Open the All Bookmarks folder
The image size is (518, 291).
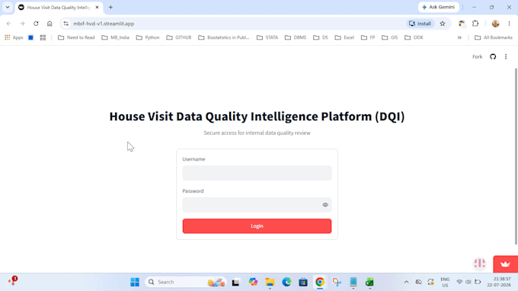494,37
